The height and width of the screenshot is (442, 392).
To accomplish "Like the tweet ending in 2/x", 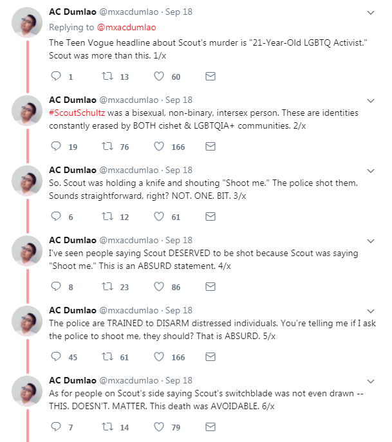I will (x=159, y=146).
